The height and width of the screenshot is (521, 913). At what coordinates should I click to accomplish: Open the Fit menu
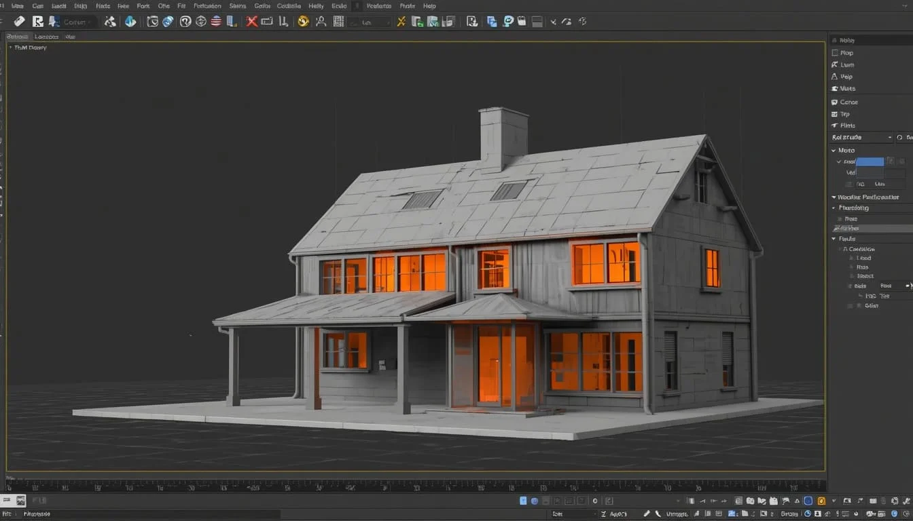pos(181,6)
